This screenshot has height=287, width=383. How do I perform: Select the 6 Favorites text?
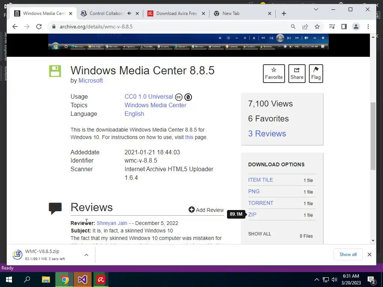point(268,118)
